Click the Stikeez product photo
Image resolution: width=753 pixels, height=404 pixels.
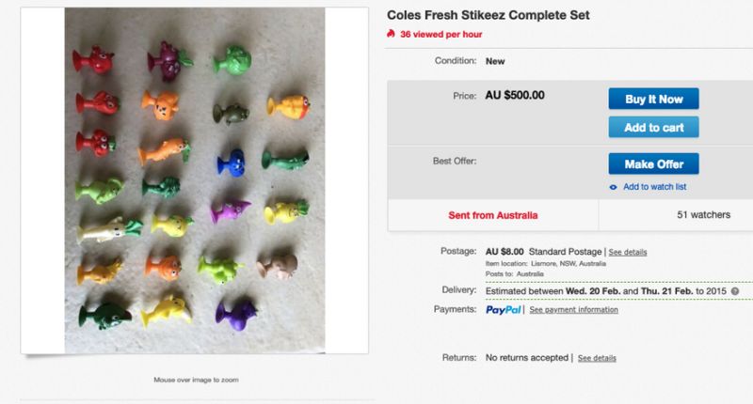point(194,180)
